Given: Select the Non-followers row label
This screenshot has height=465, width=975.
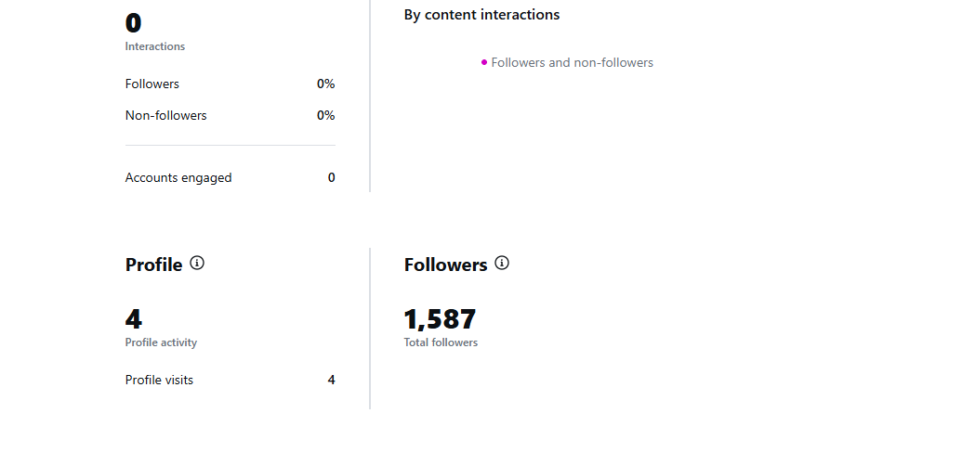Looking at the screenshot, I should [x=166, y=115].
